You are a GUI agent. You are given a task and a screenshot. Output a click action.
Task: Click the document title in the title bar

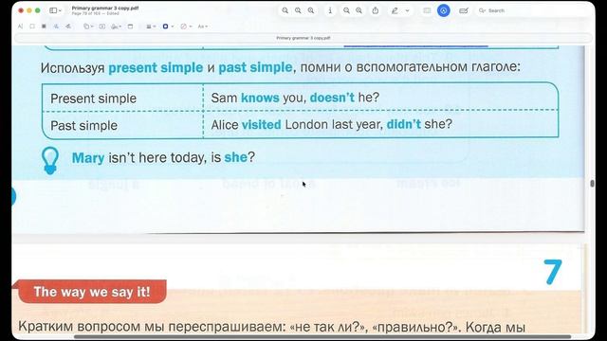pos(105,9)
